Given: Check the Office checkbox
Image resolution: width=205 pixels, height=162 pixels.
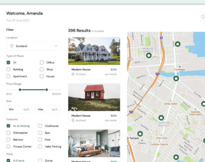Looking at the screenshot, I should [x=42, y=63].
